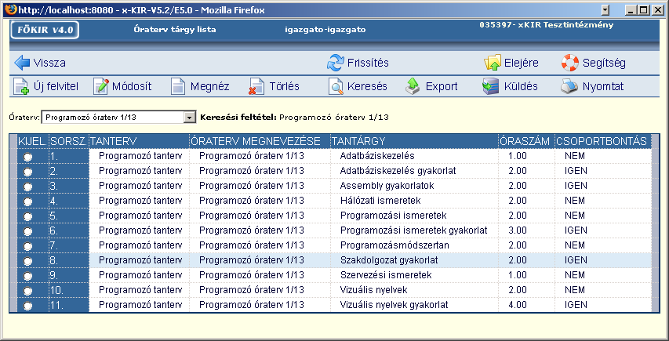Viewport: 669px width, 341px height.
Task: Select radio for Programozásmódszertan row
Action: 27,246
